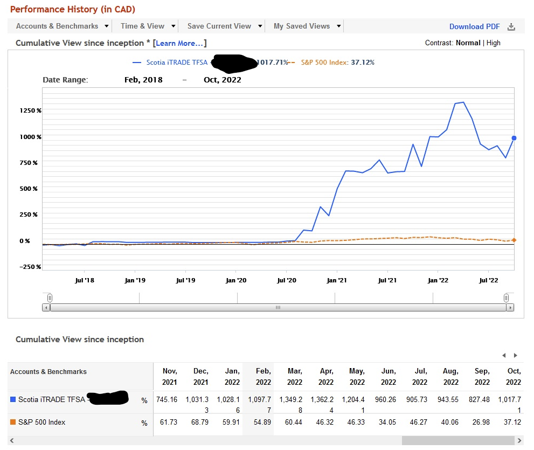Viewport: 534px width, 450px height.
Task: Select the 34.05 S&P 500 value
Action: [387, 422]
